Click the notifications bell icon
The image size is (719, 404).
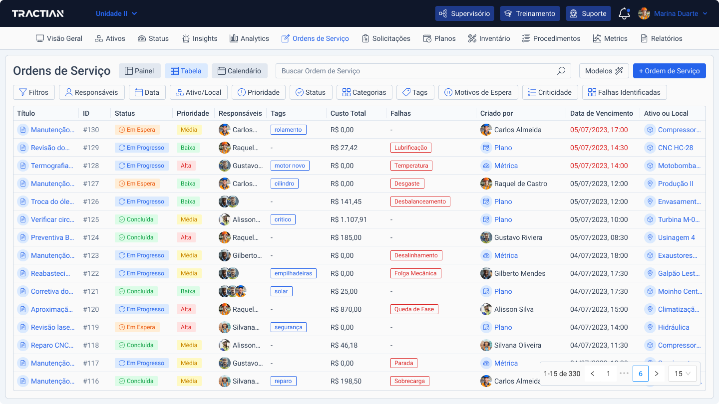[x=624, y=14]
